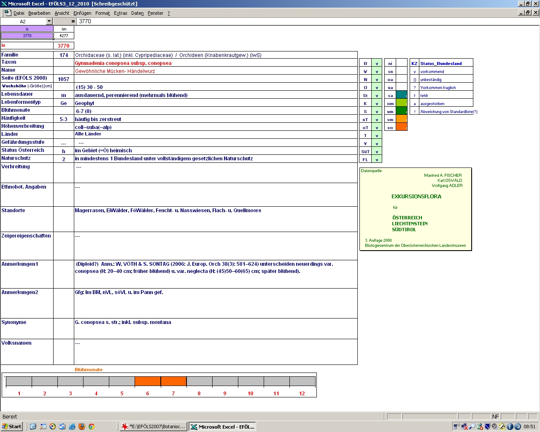Open the Name Box dropdown arrow
Viewport: 540px width, 432px height.
coord(49,21)
